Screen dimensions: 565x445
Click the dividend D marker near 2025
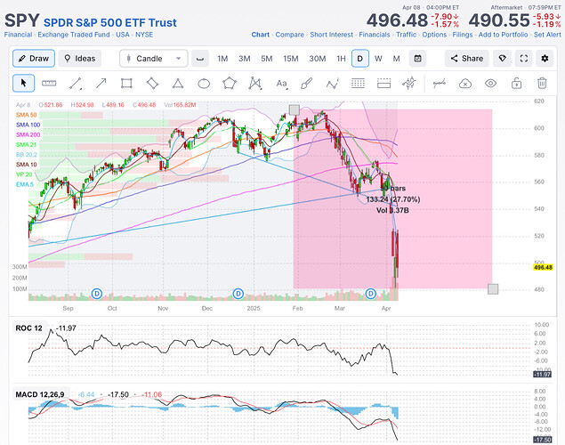pyautogui.click(x=238, y=294)
